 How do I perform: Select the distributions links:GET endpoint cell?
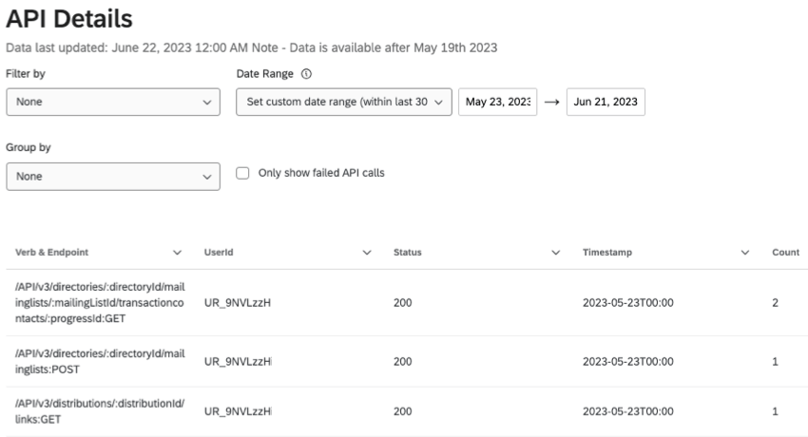(100, 411)
